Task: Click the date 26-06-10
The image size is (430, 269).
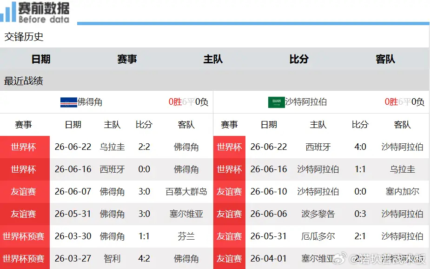Action: click(269, 191)
